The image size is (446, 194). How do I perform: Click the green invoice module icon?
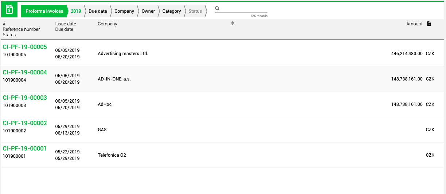click(9, 9)
